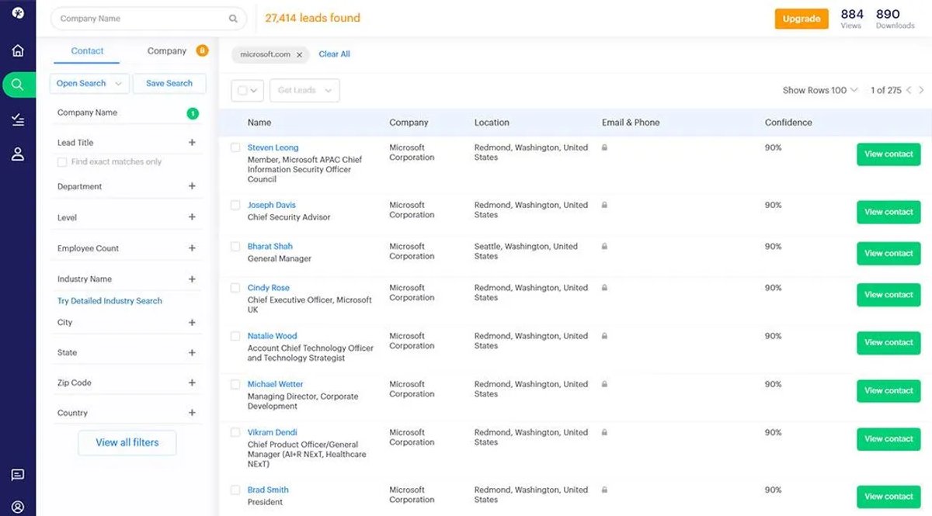Open the Open Search dropdown
The width and height of the screenshot is (932, 516).
pos(89,84)
